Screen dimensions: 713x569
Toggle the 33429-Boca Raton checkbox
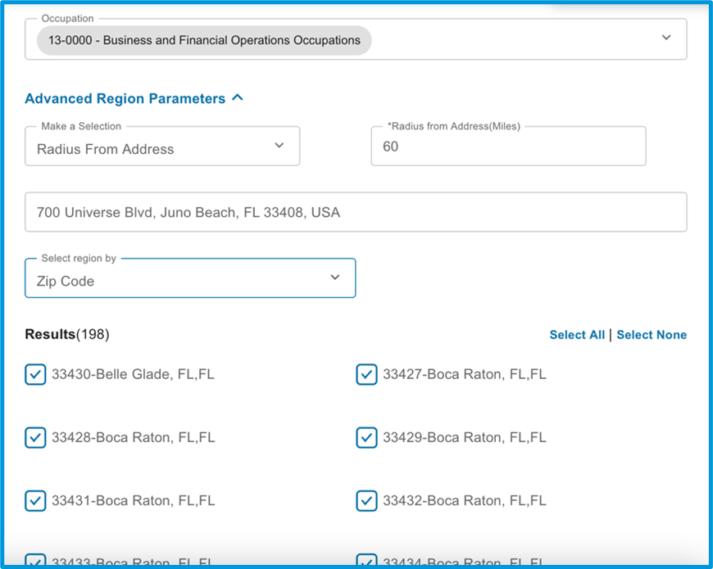tap(366, 438)
